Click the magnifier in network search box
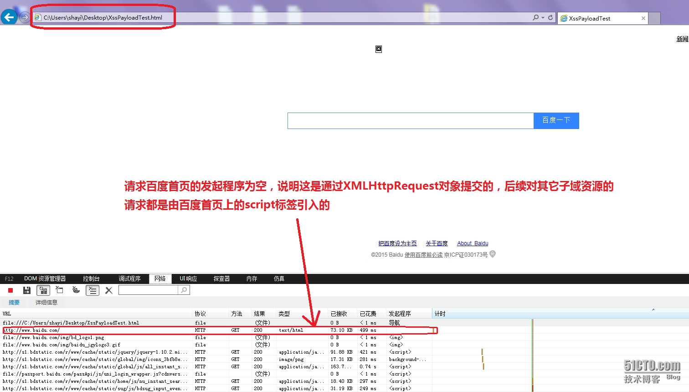689x392 pixels. click(184, 290)
